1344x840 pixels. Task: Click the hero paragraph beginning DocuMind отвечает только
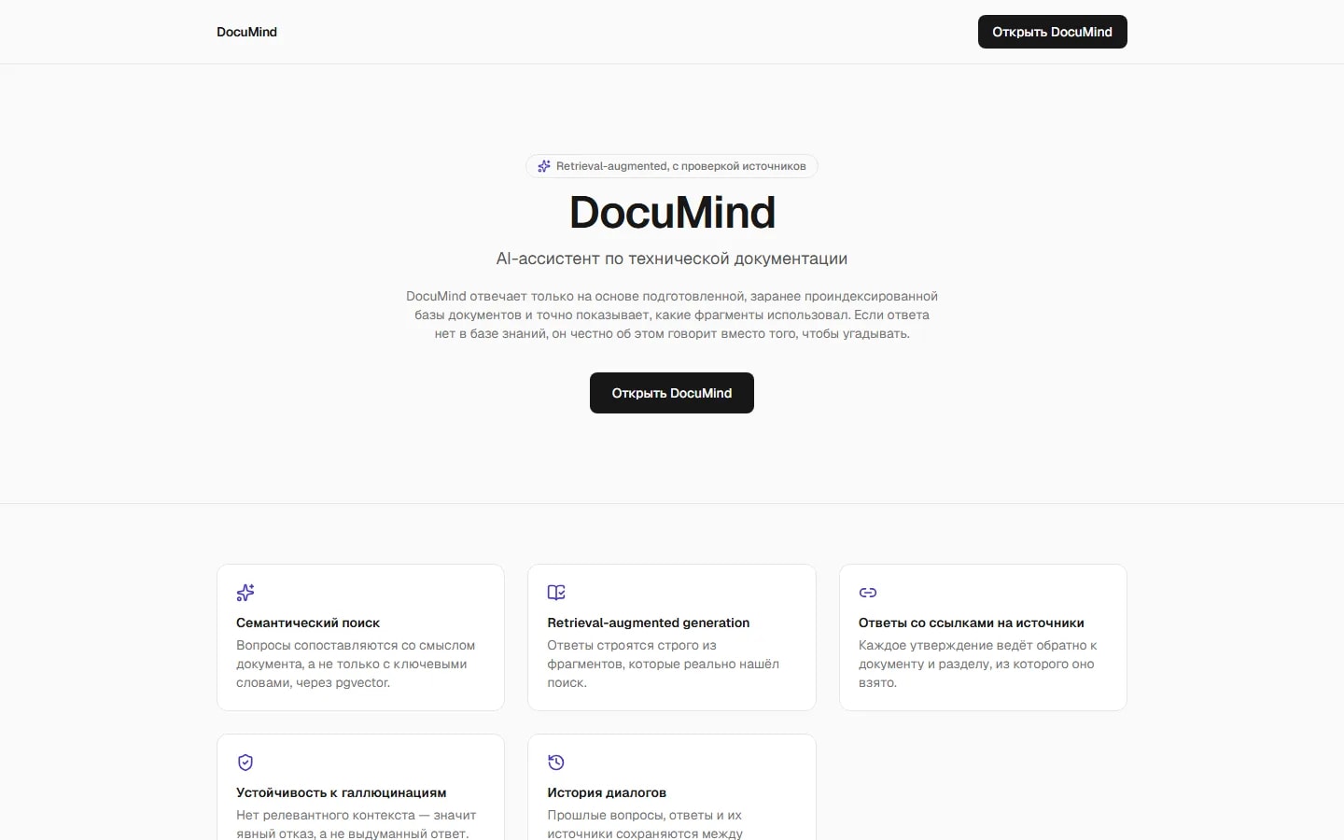tap(672, 315)
